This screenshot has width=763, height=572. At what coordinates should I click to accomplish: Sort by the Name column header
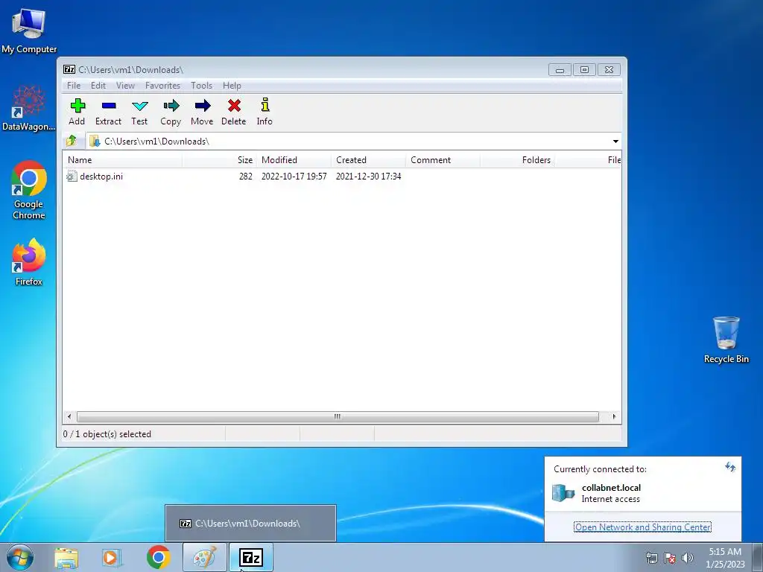(123, 159)
